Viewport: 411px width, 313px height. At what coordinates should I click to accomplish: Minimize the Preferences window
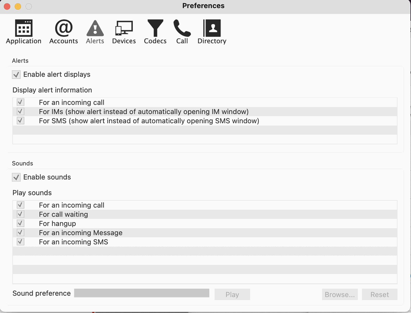point(18,6)
